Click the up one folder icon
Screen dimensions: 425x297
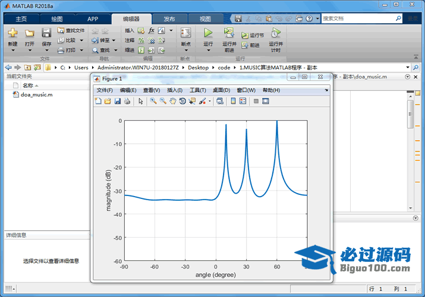click(27, 67)
